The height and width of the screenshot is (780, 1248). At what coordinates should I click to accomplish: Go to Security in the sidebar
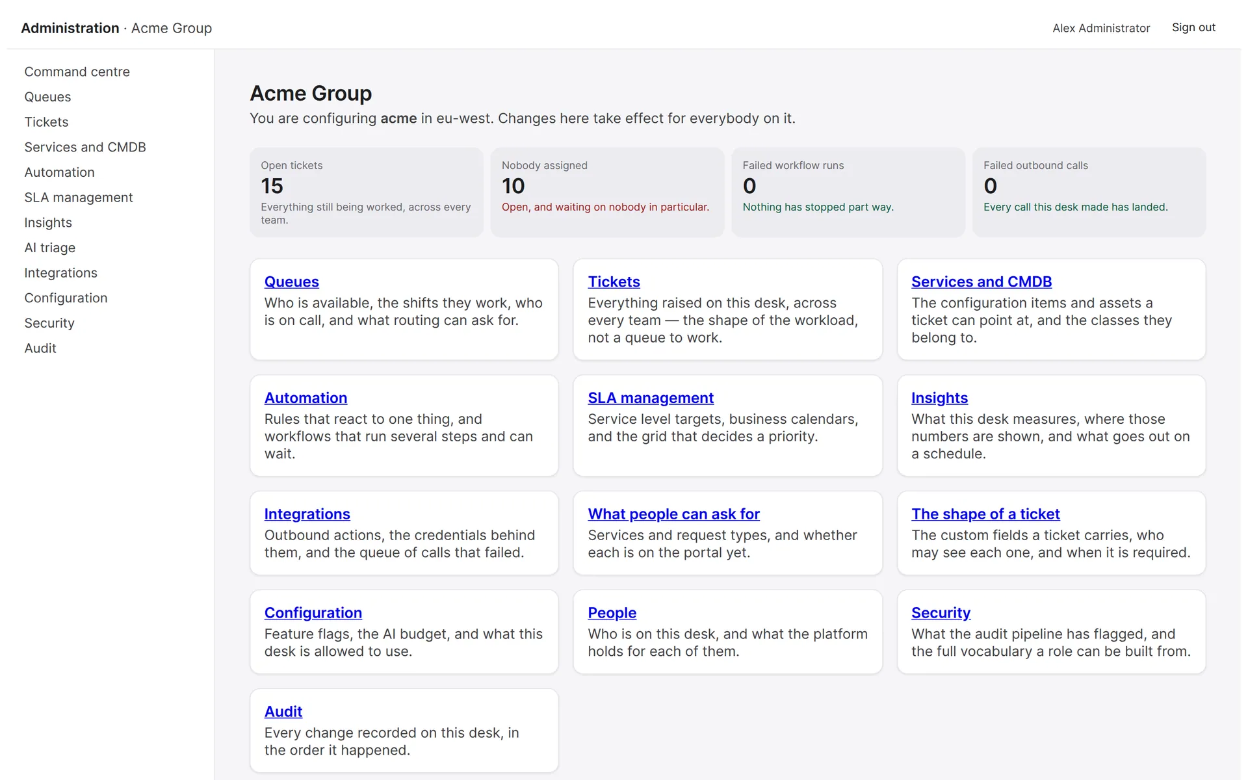pyautogui.click(x=49, y=323)
